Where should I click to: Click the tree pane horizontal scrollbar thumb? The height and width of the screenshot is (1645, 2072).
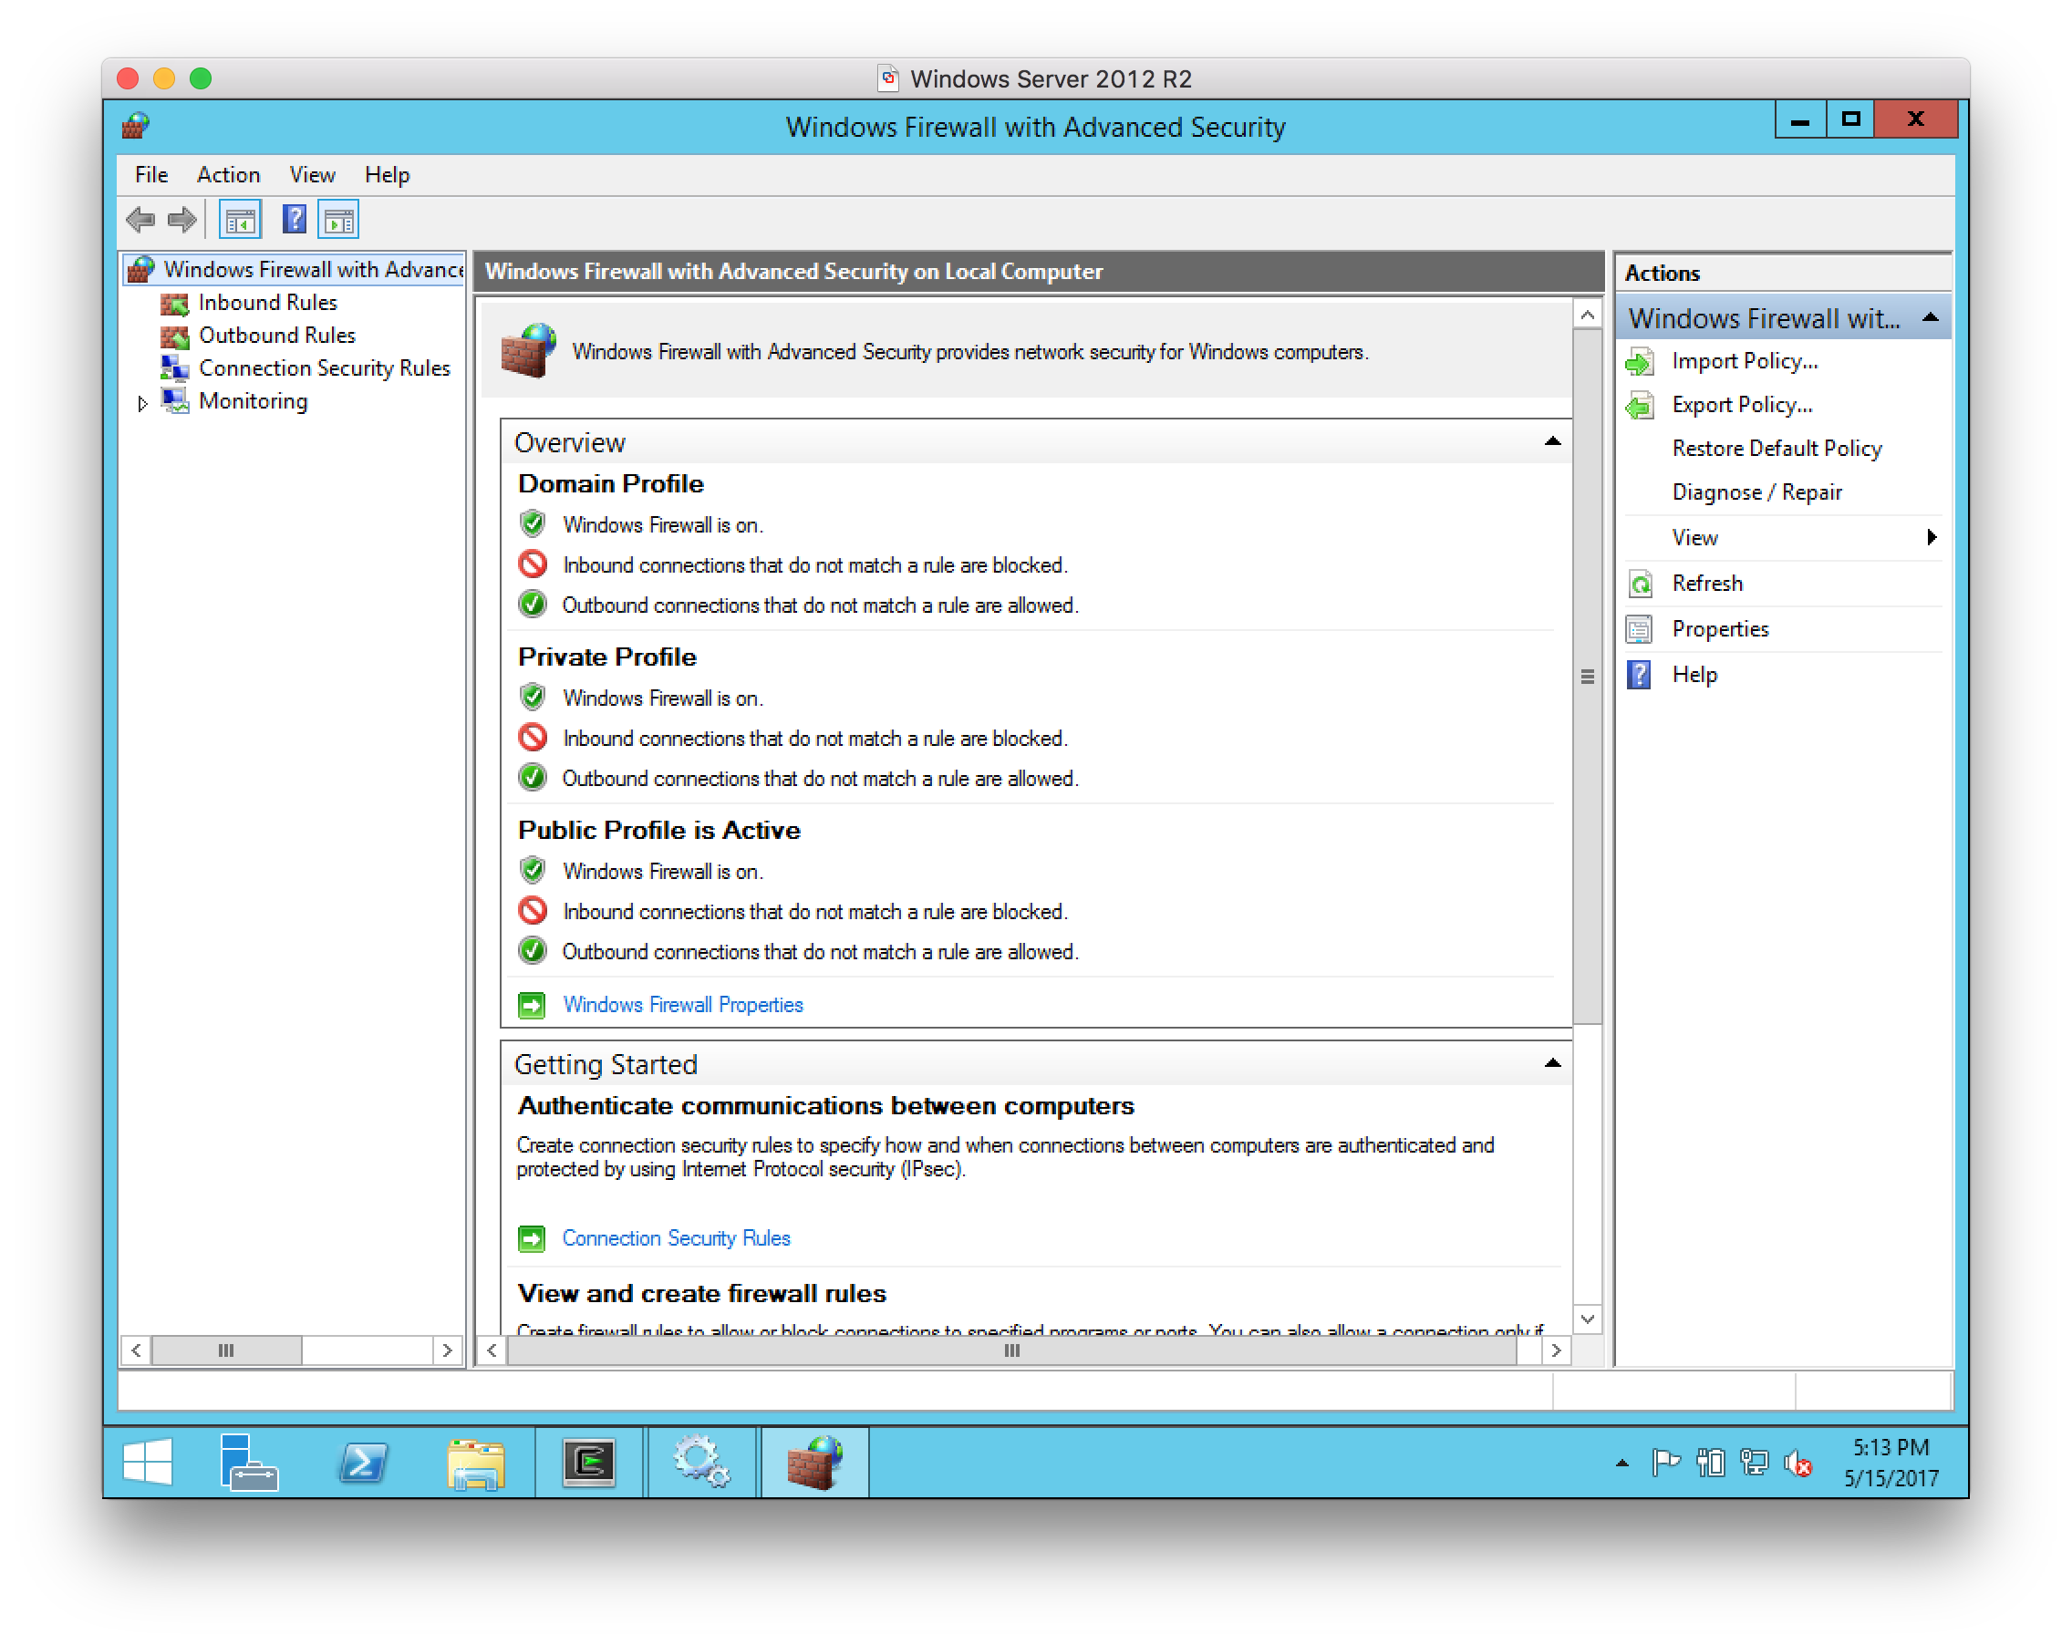click(227, 1351)
